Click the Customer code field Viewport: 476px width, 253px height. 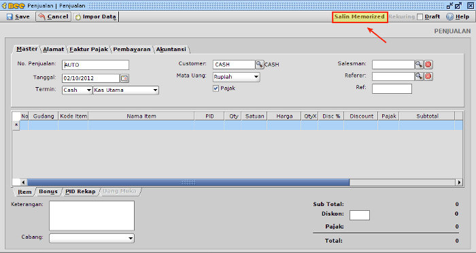pyautogui.click(x=234, y=65)
